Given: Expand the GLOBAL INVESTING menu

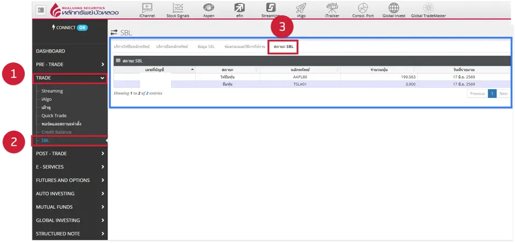Looking at the screenshot, I should 70,221.
